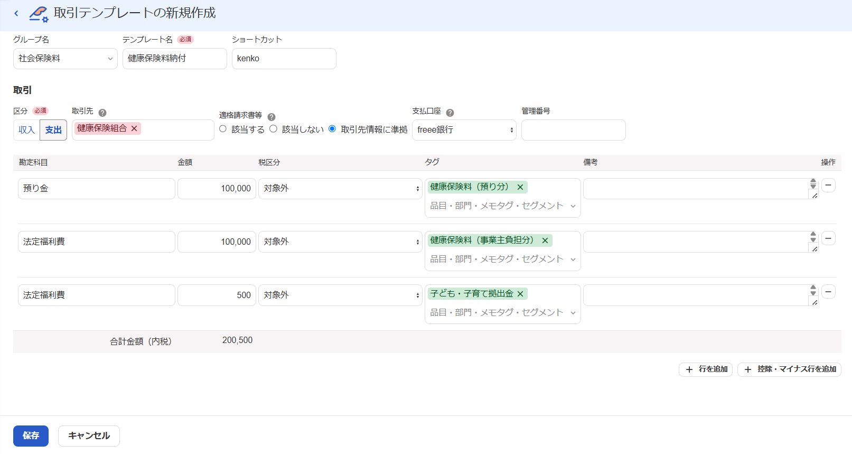
Task: Click remarks scroll up arrow in 預り金 row
Action: point(813,181)
